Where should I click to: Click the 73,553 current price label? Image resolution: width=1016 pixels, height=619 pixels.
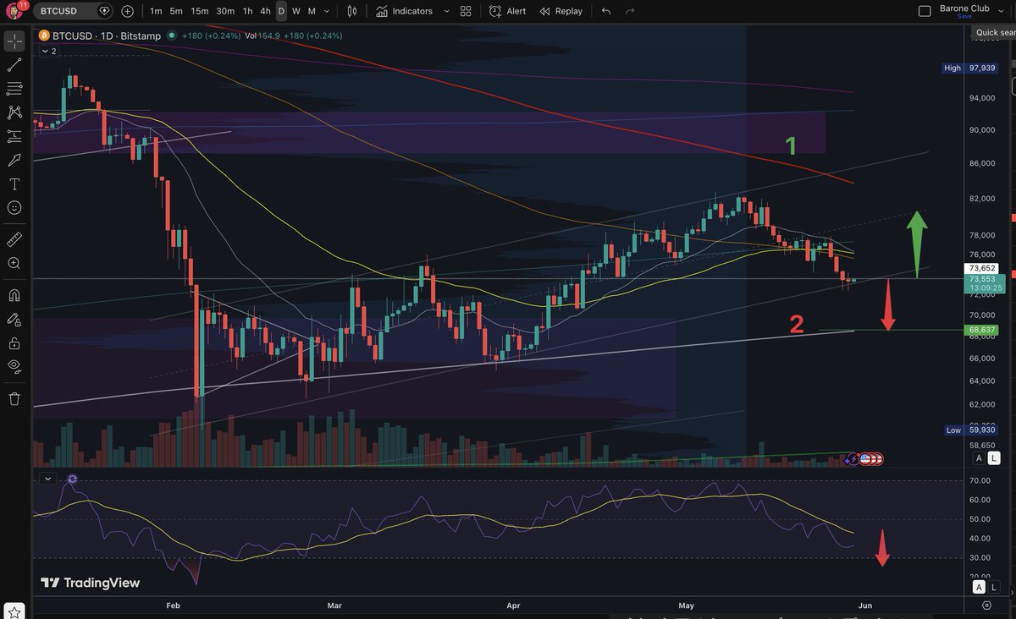tap(983, 282)
